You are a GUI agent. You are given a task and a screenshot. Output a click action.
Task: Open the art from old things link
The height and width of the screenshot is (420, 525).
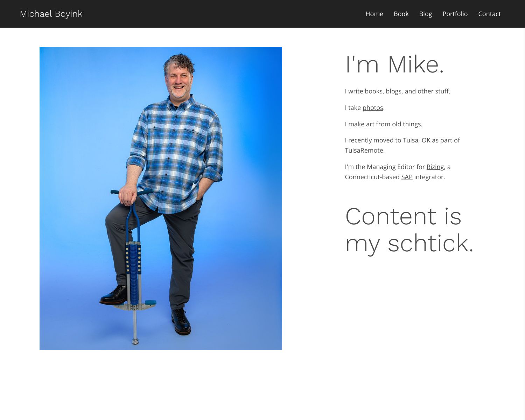pyautogui.click(x=393, y=124)
